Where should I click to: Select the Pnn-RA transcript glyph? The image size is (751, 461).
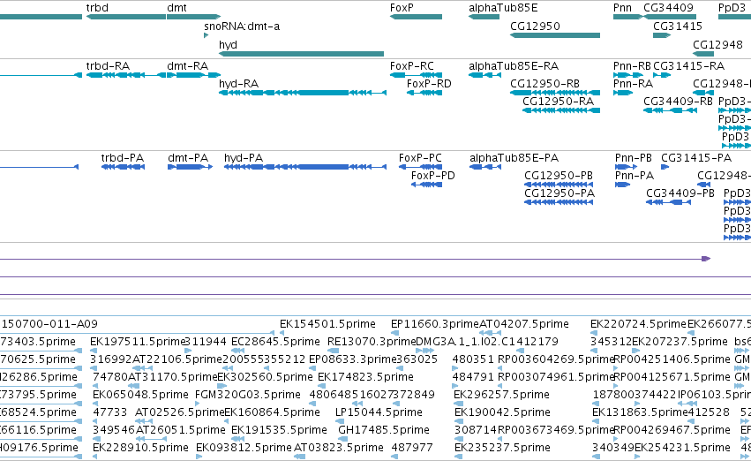pos(623,93)
